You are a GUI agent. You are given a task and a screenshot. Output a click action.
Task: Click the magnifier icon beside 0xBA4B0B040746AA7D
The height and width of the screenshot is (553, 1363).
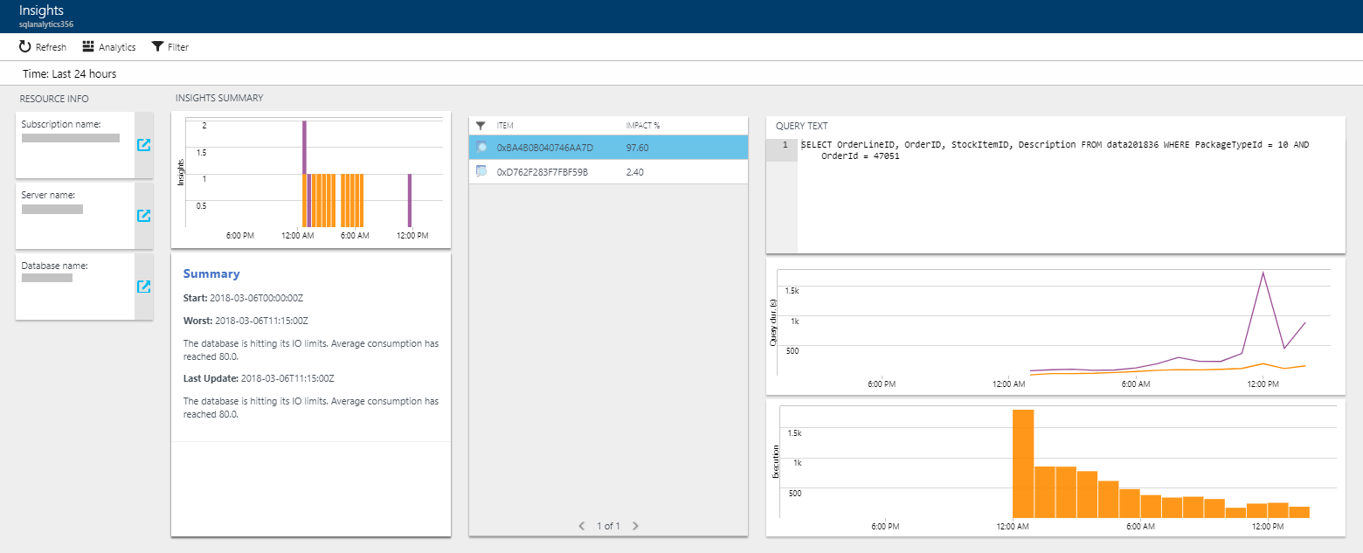tap(482, 147)
